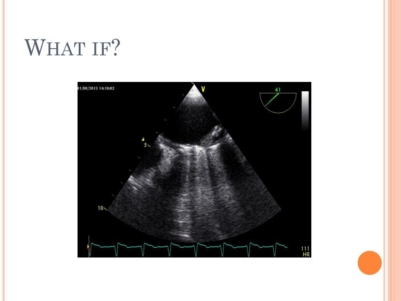Image resolution: width=401 pixels, height=301 pixels.
Task: Click the depth marker labeled 5
Action: coord(145,145)
